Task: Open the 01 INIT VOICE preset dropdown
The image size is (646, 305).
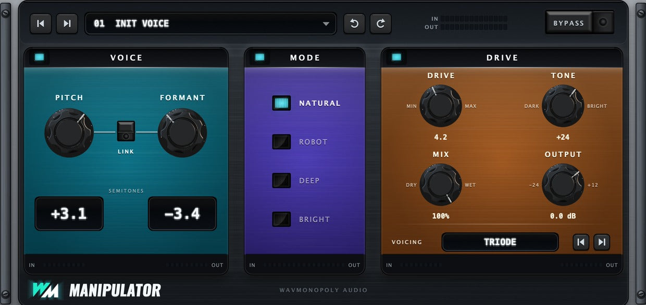Action: [x=210, y=23]
